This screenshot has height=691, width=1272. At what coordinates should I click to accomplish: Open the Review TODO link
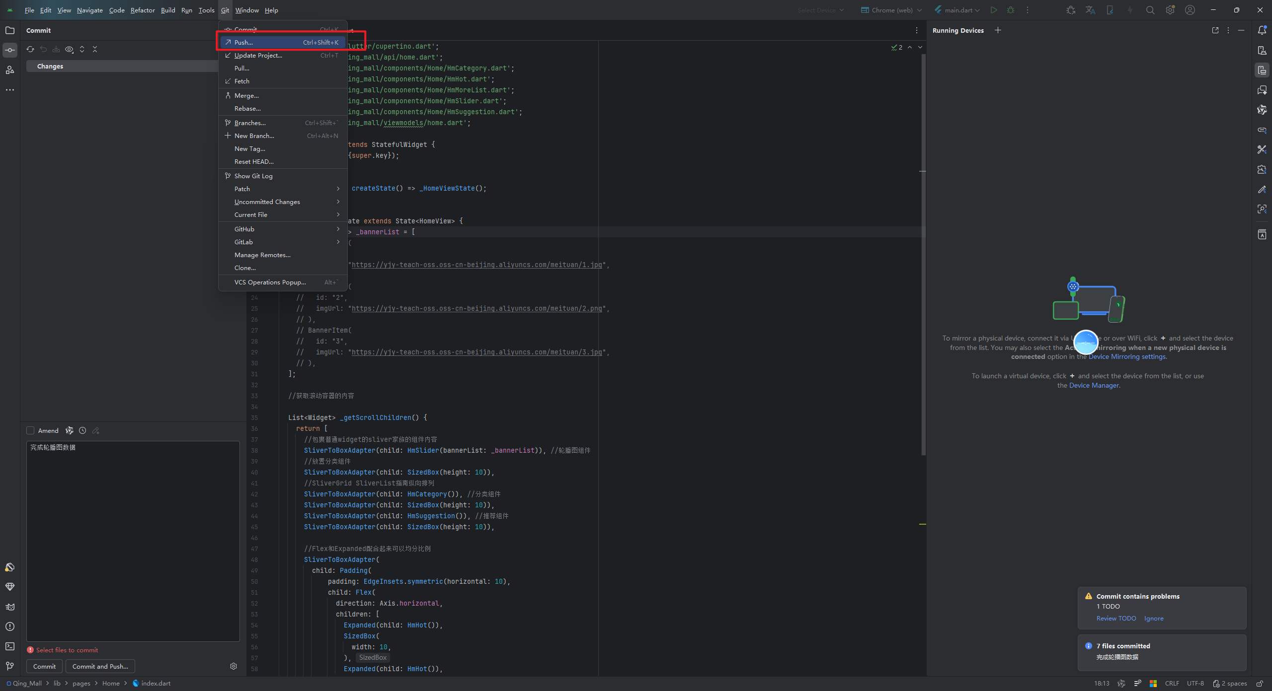1116,618
